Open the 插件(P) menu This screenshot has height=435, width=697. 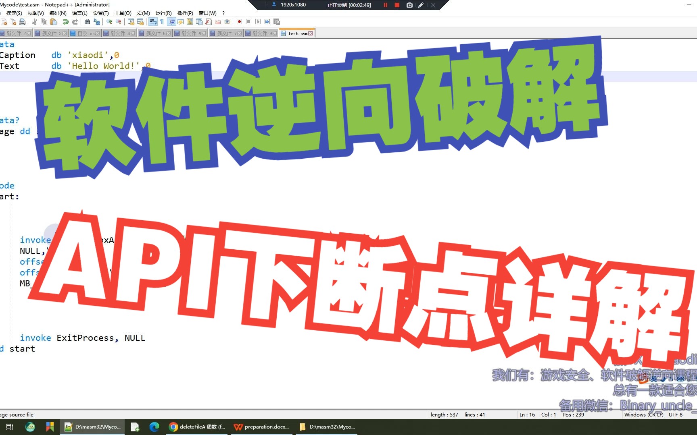184,13
